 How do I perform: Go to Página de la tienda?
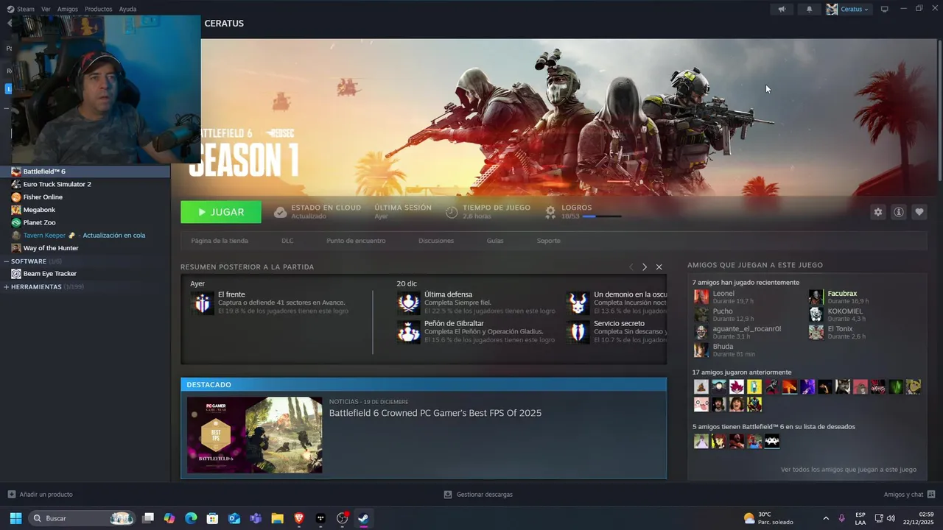coord(220,241)
